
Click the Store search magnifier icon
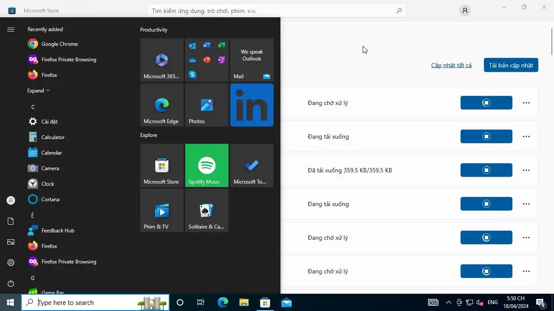[399, 11]
